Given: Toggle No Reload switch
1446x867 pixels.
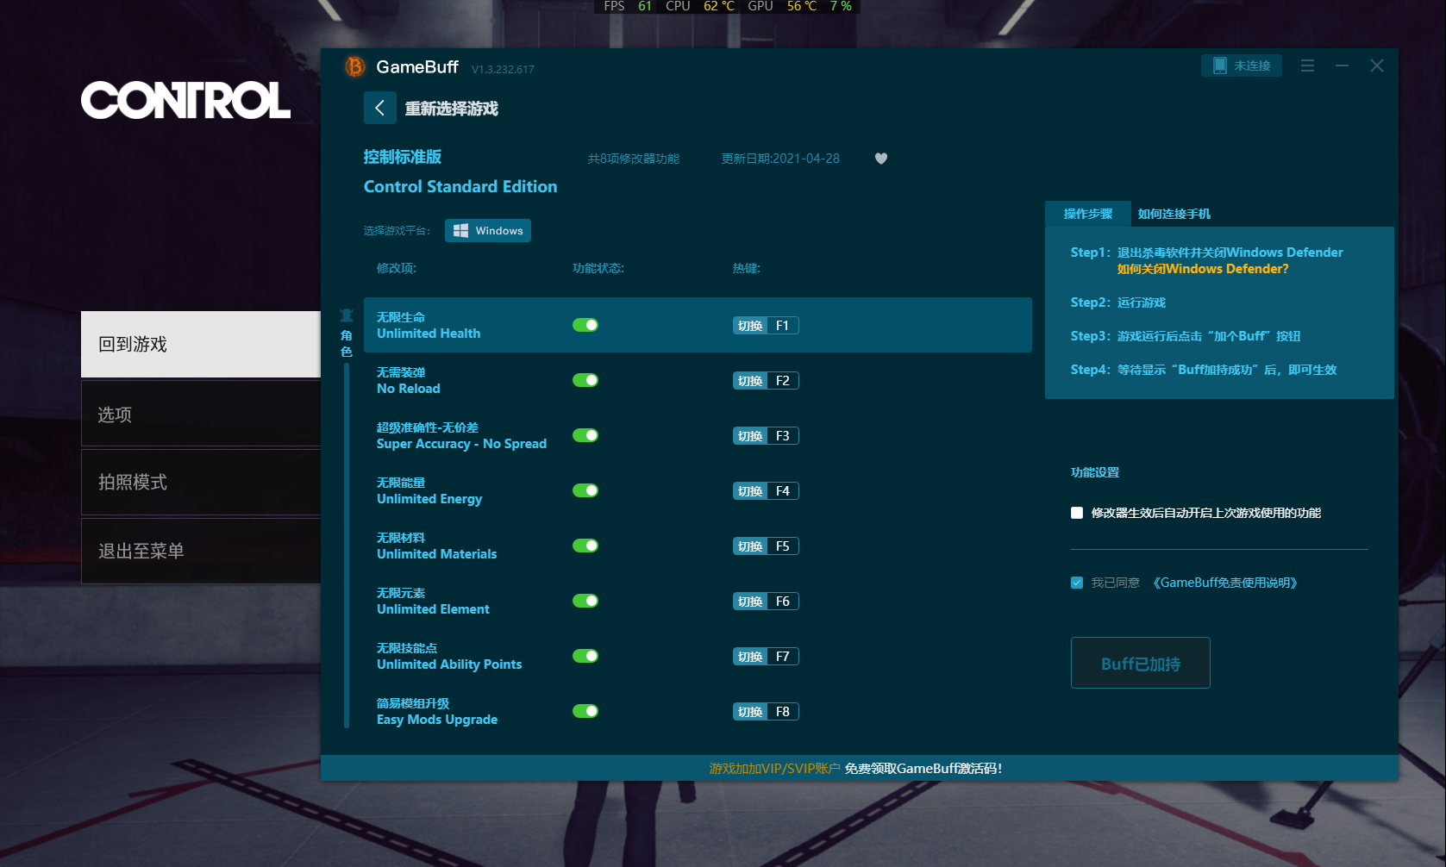Looking at the screenshot, I should tap(585, 380).
